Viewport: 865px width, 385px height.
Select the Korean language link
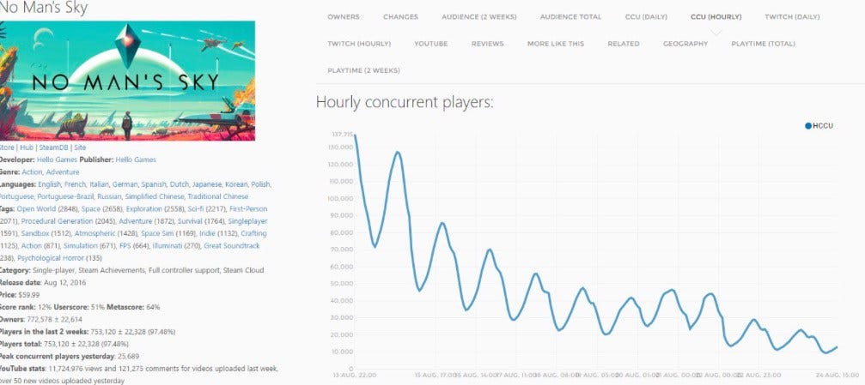click(x=236, y=184)
